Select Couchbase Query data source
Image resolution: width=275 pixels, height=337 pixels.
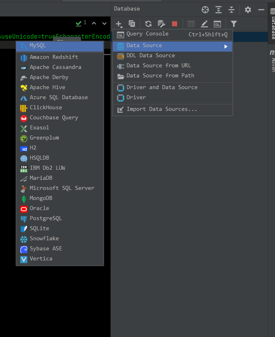point(60,118)
